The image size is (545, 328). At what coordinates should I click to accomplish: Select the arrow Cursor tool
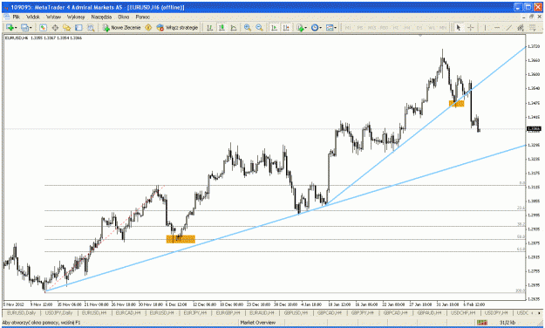click(x=459, y=27)
